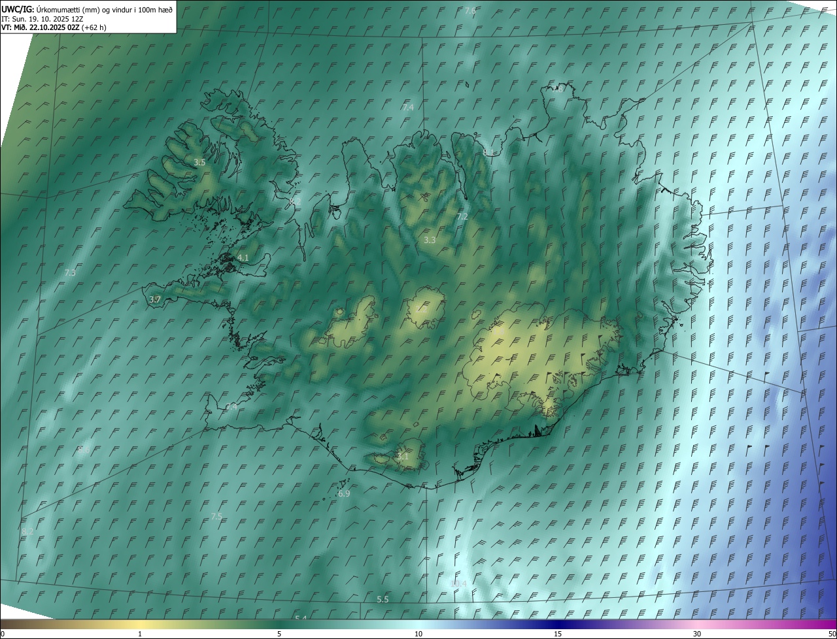
Task: Click the color scale tick label 10
Action: click(418, 634)
